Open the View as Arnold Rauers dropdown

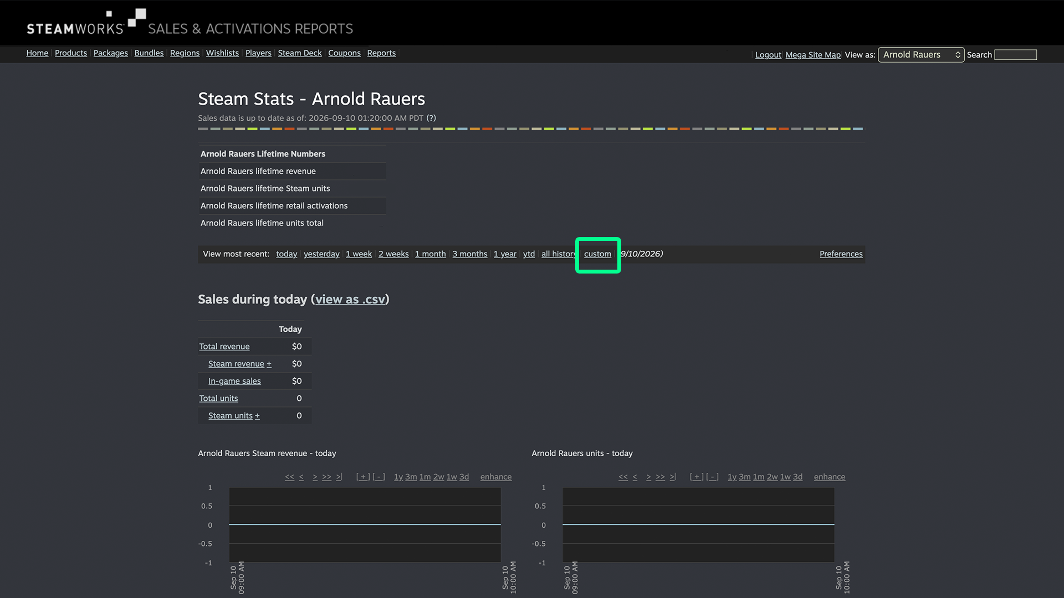pyautogui.click(x=921, y=55)
